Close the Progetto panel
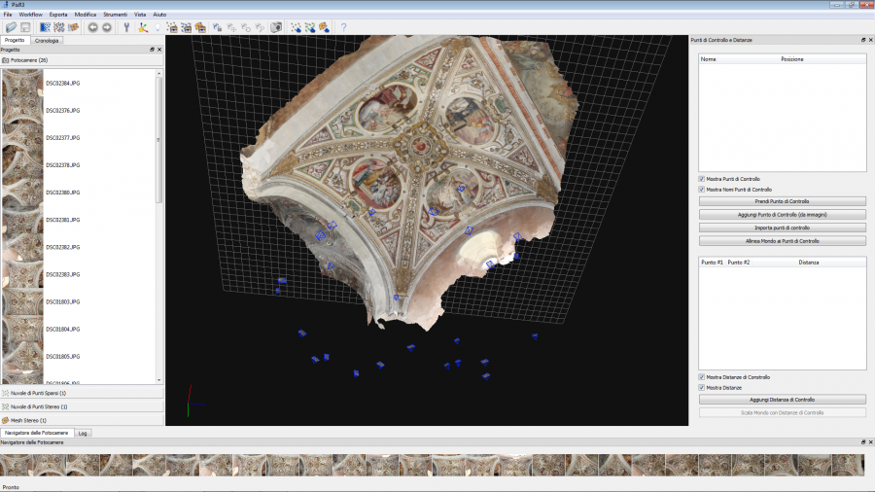This screenshot has width=875, height=492. pos(159,50)
